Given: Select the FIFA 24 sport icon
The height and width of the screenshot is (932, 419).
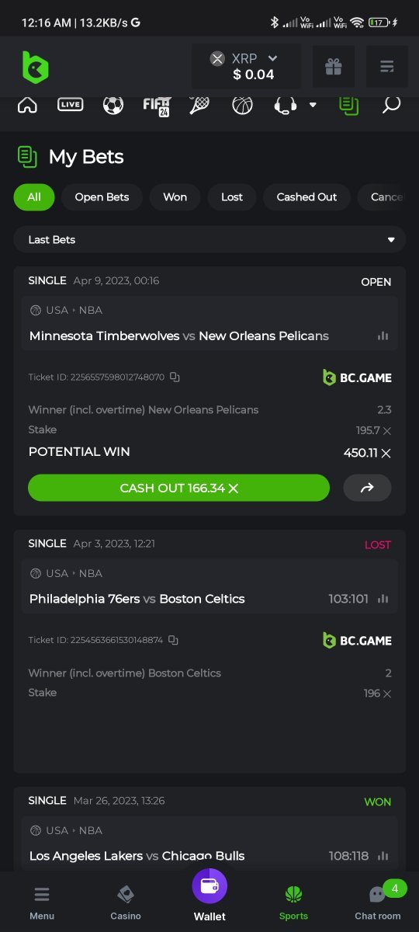Looking at the screenshot, I should pyautogui.click(x=157, y=105).
